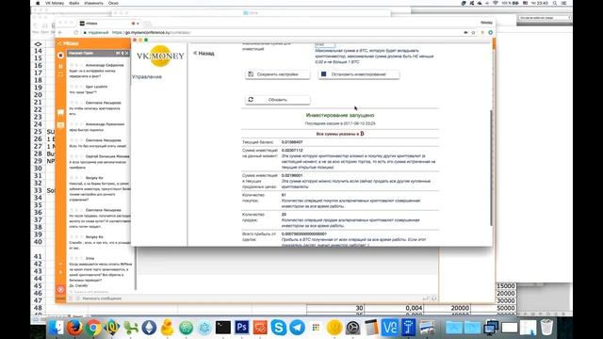Click row header 25 in the spreadsheet
603x339 pixels.
38,132
